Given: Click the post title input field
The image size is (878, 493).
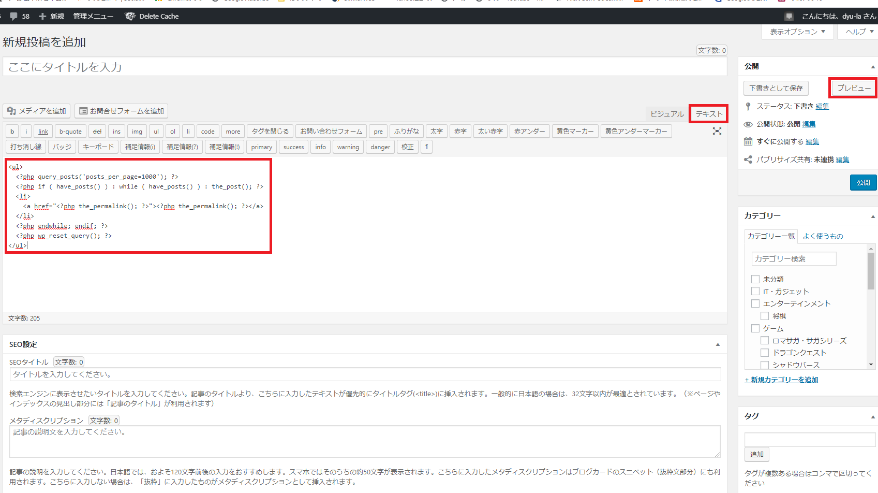Looking at the screenshot, I should 365,67.
